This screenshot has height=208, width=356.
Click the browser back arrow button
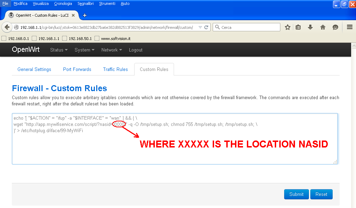pos(7,27)
